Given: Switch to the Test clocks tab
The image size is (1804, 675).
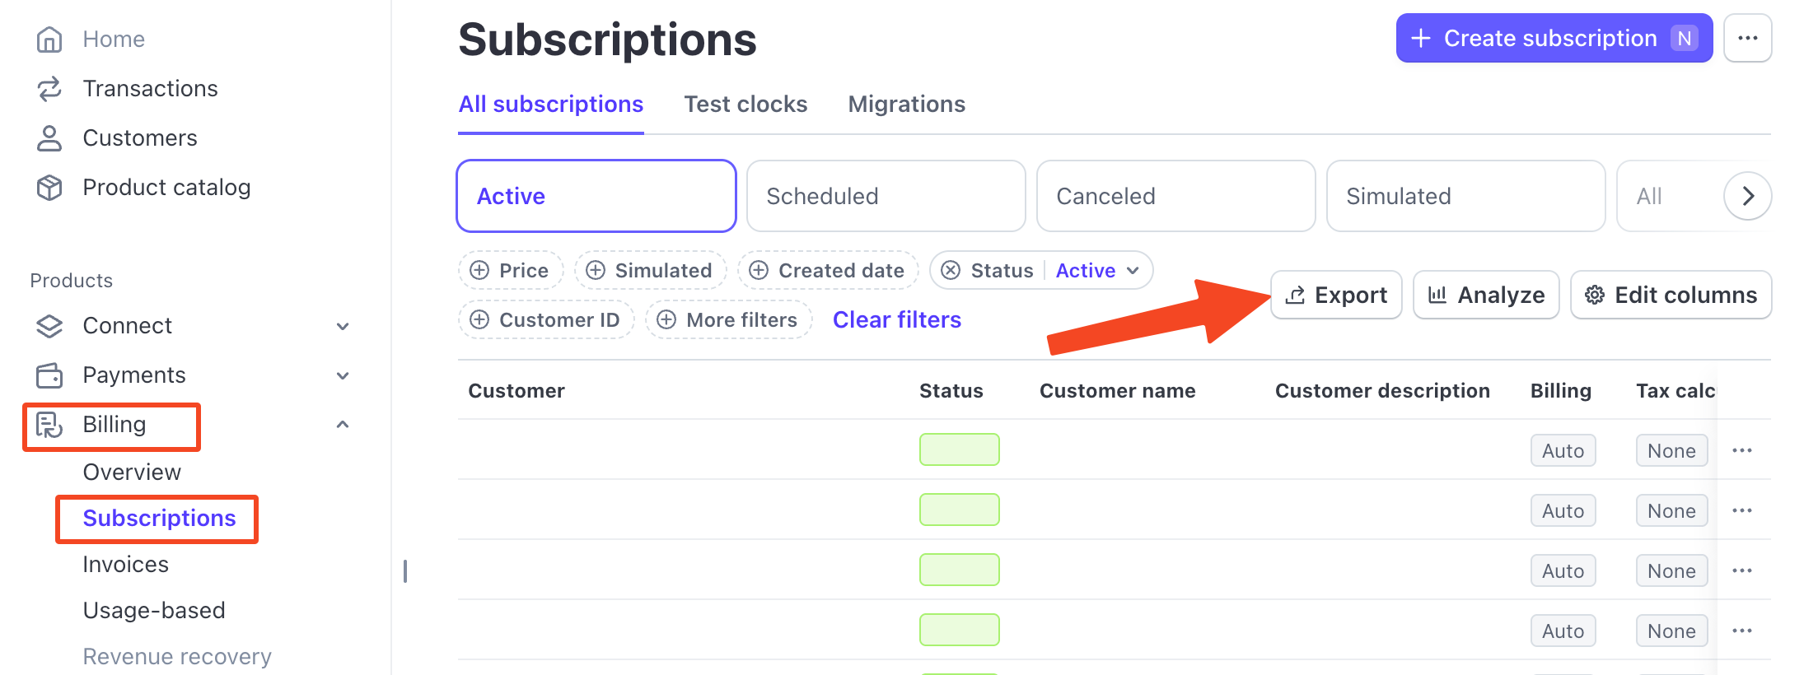Looking at the screenshot, I should 745,105.
